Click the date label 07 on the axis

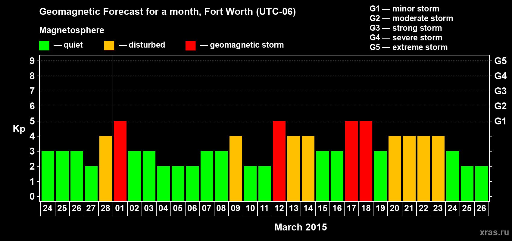click(207, 208)
